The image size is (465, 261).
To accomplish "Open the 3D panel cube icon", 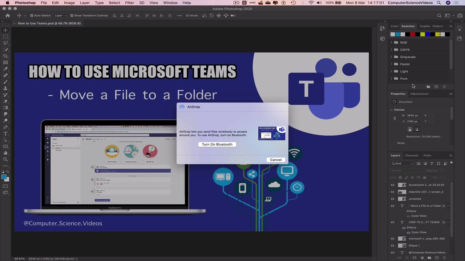I will [x=382, y=38].
